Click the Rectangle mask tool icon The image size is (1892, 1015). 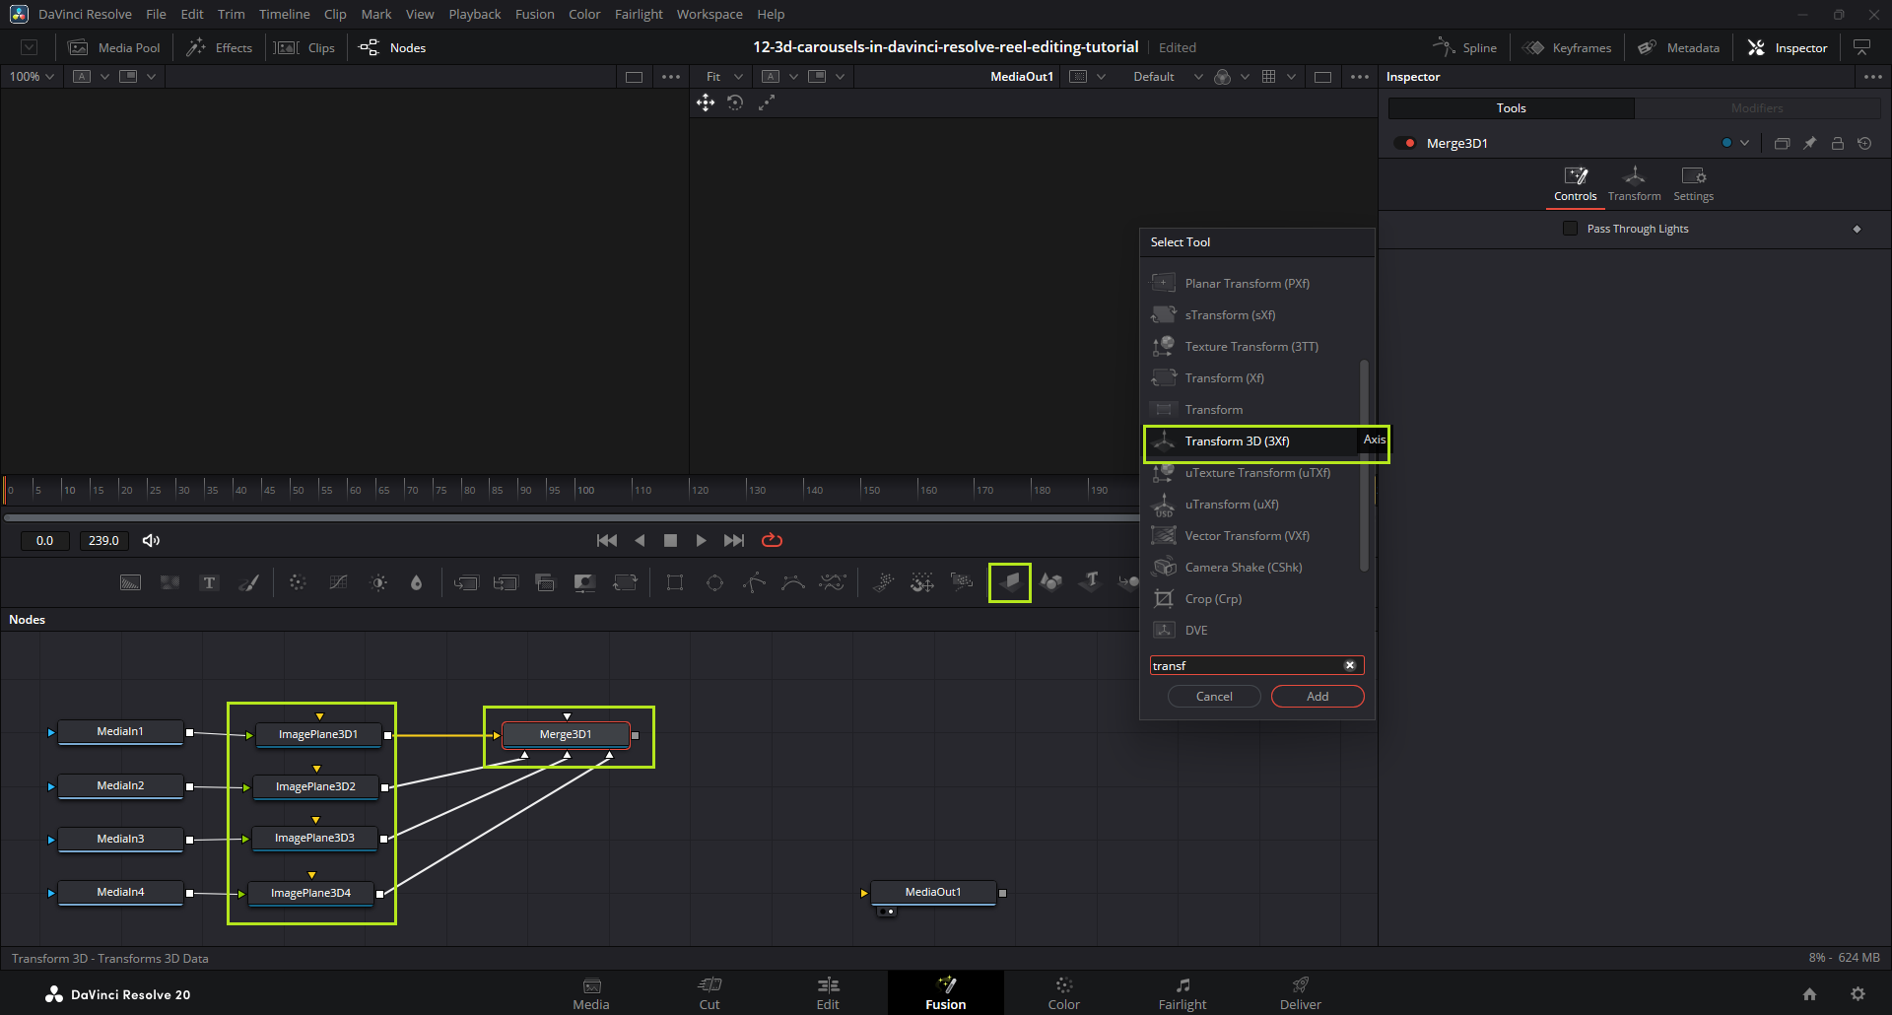coord(675,582)
